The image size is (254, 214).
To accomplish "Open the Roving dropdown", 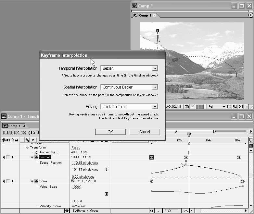I will [x=129, y=107].
